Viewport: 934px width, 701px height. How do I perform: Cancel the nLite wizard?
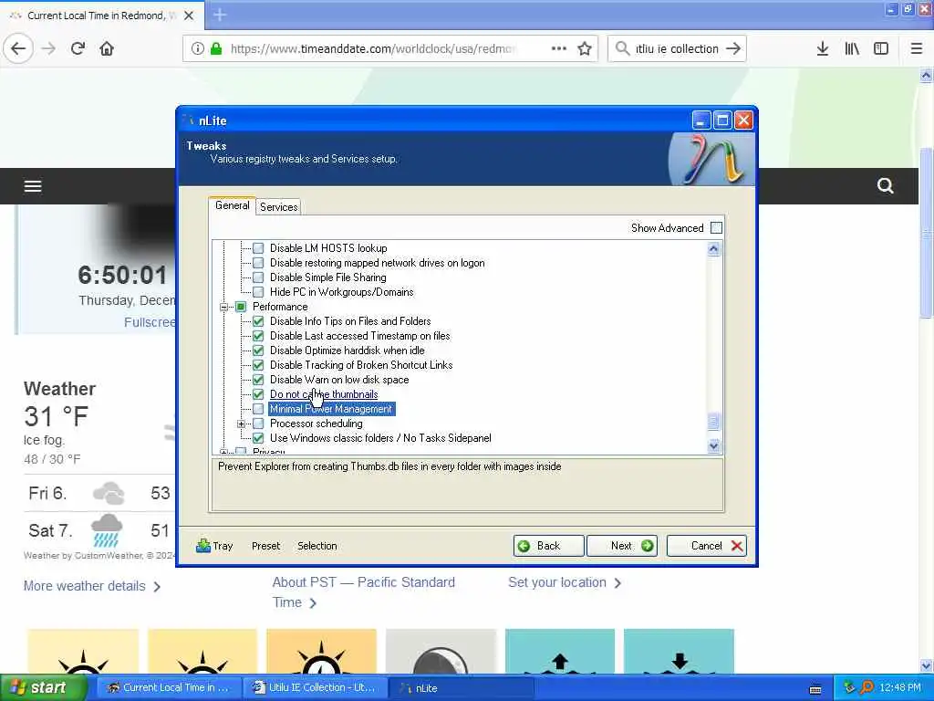tap(707, 546)
